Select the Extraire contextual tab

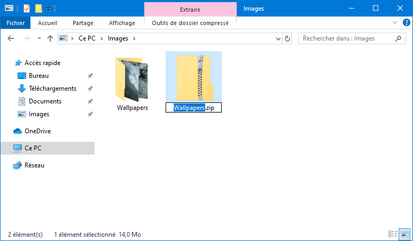tap(190, 10)
